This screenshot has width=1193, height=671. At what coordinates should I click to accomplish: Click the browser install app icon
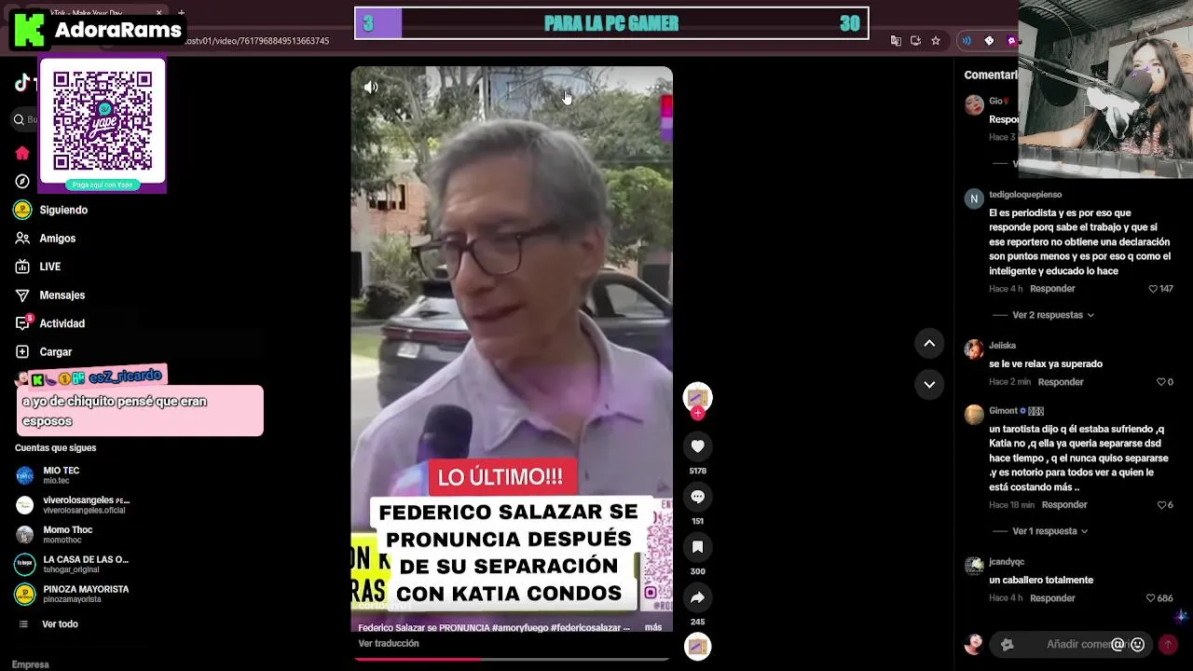click(915, 41)
